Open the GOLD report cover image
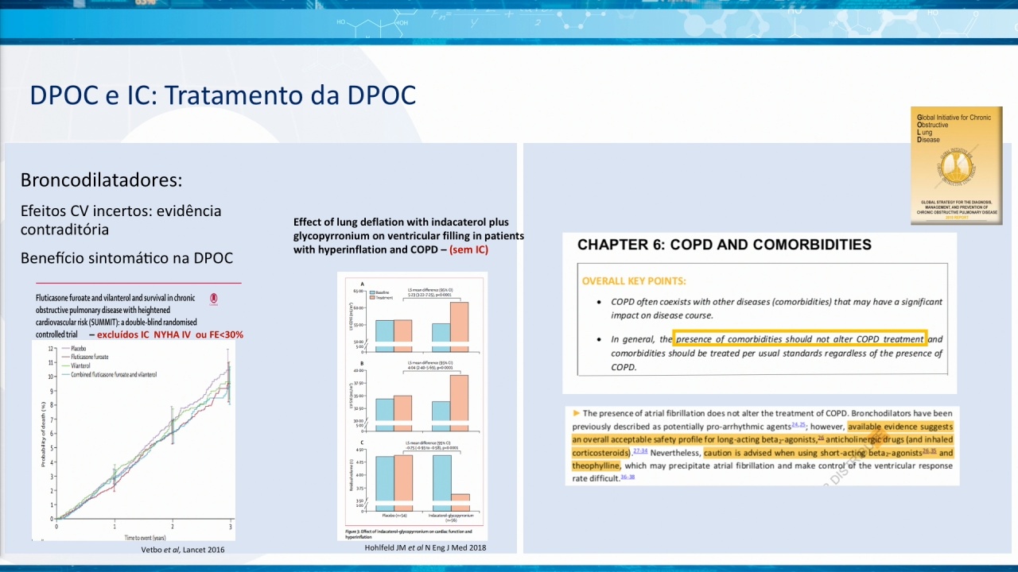 (x=956, y=166)
